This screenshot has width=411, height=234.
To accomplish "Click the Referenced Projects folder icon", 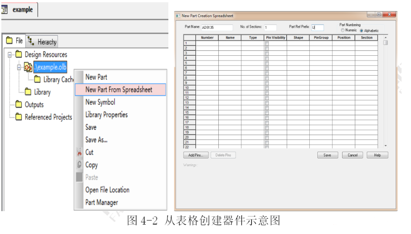I will [18, 117].
